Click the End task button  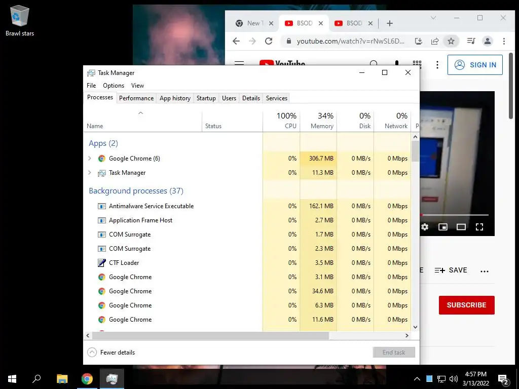click(394, 353)
